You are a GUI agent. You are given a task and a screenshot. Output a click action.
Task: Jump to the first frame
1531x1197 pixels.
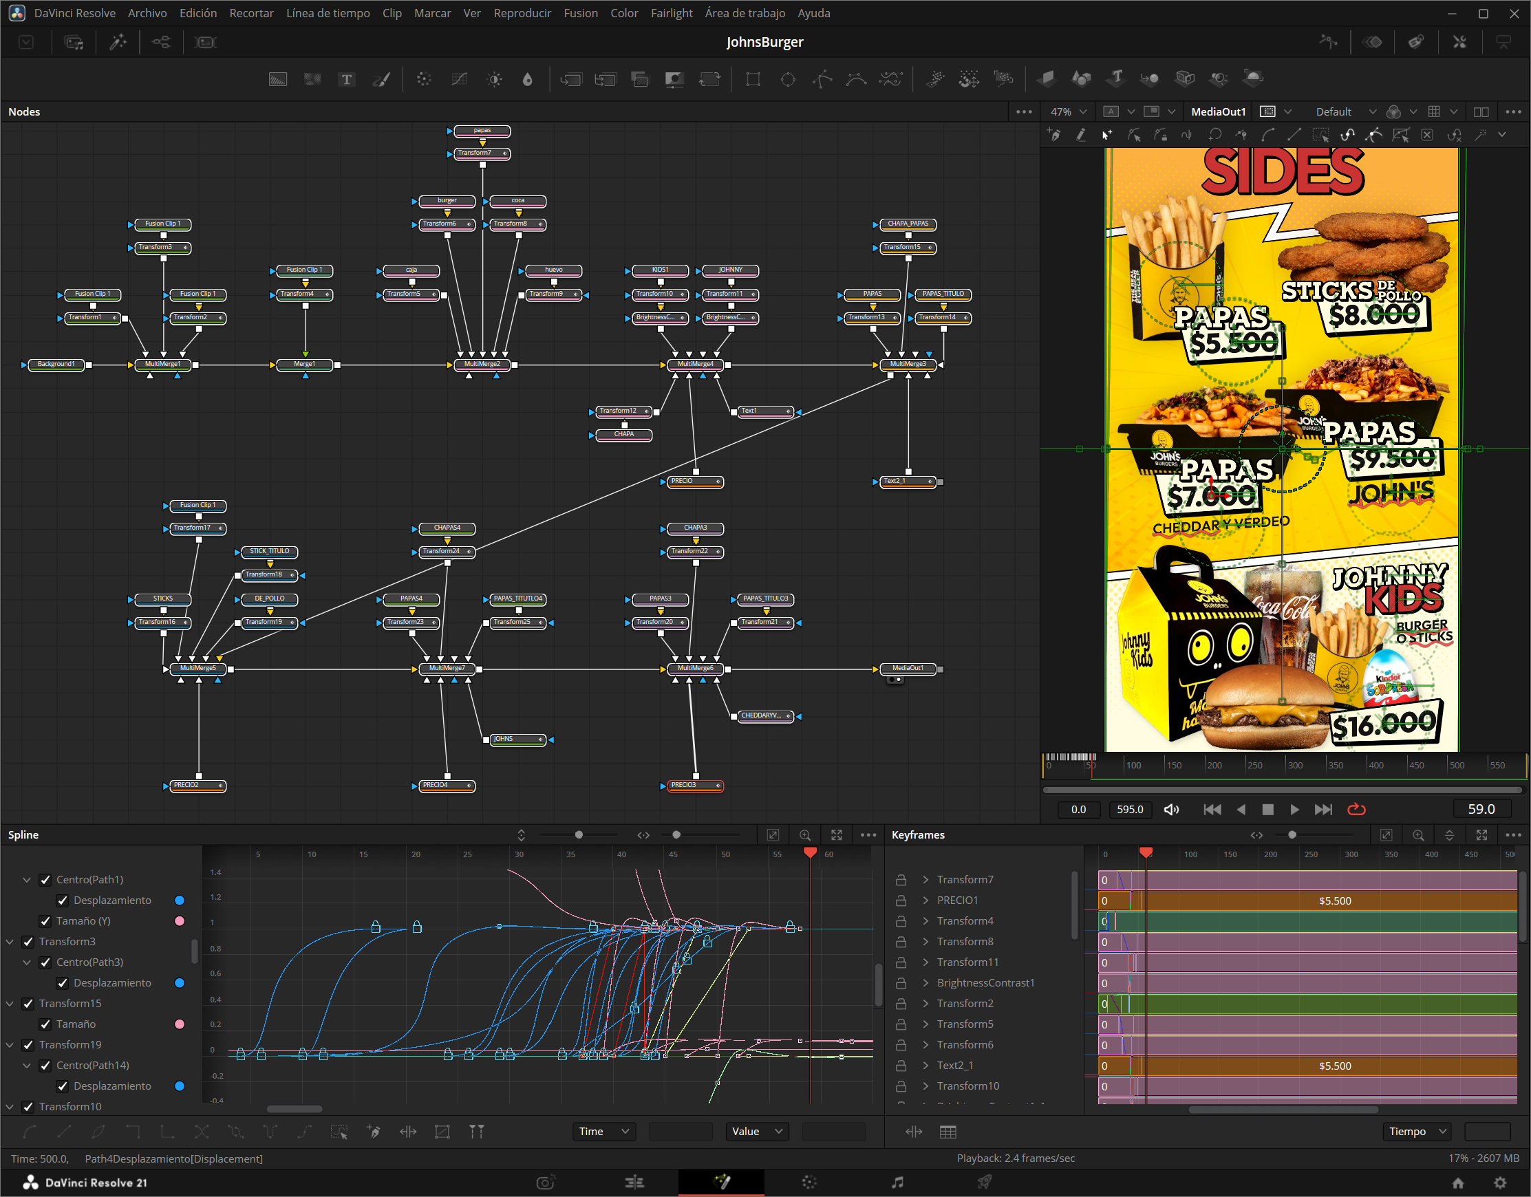[x=1212, y=810]
